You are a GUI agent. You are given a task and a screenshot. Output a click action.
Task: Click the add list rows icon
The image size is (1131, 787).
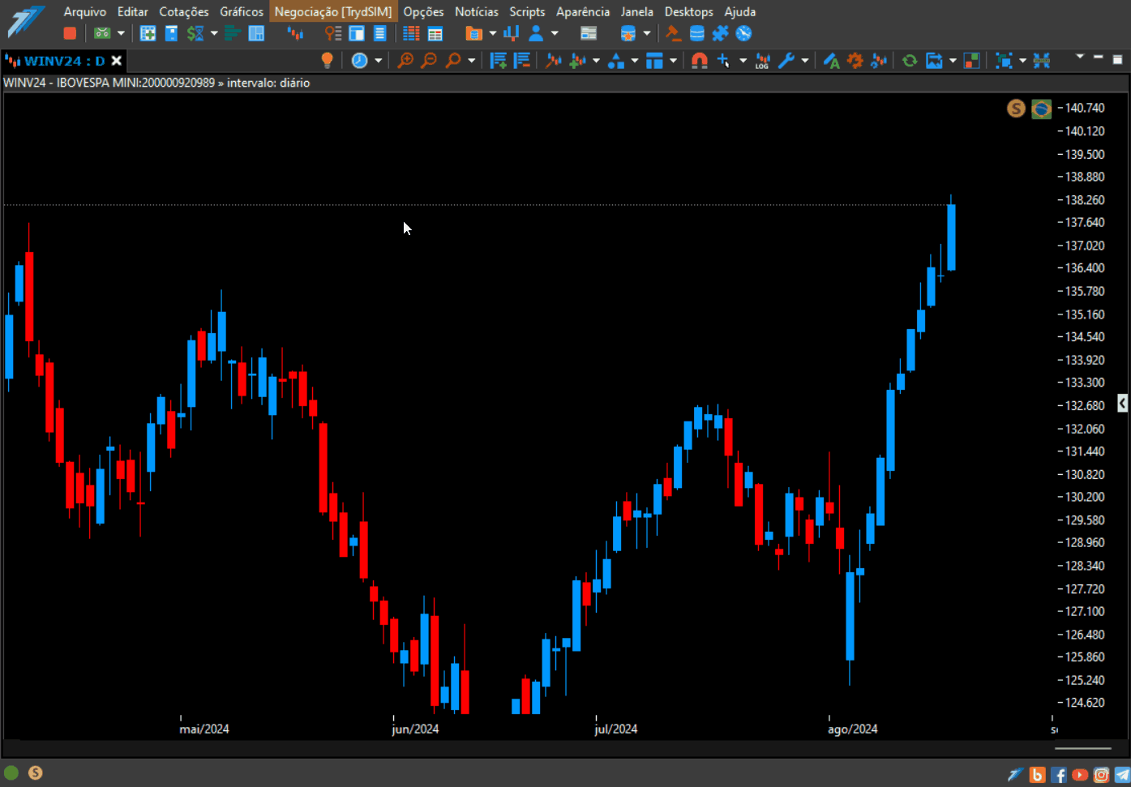pos(498,60)
